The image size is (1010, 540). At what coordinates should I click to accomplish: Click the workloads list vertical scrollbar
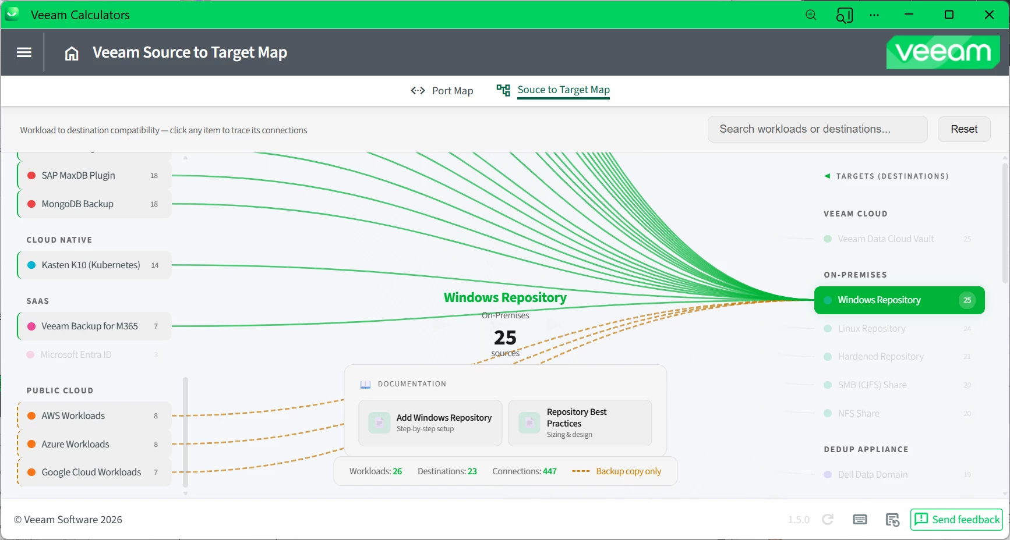tap(186, 432)
